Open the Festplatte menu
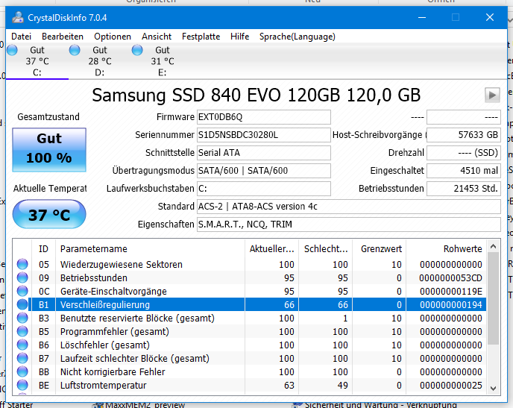This screenshot has width=513, height=408. point(201,37)
